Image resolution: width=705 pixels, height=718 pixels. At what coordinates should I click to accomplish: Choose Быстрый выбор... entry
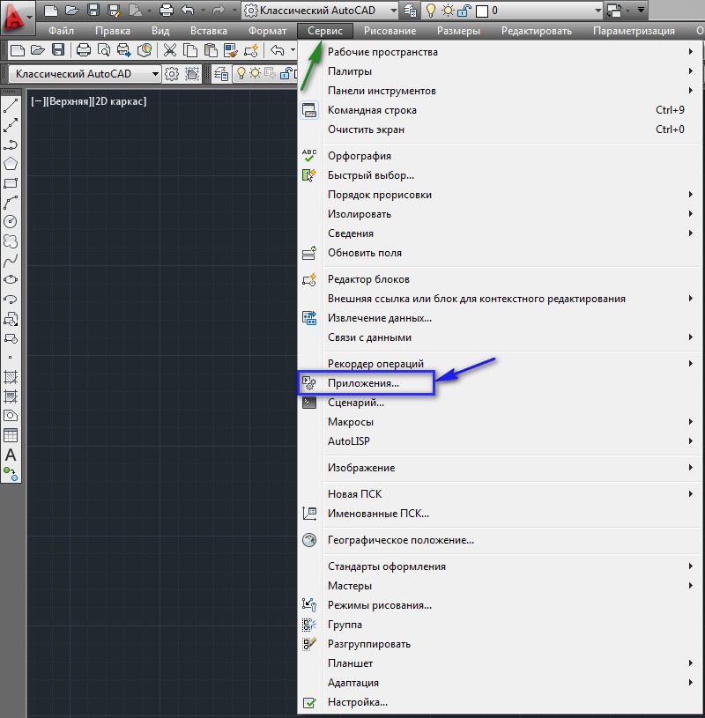(501, 175)
